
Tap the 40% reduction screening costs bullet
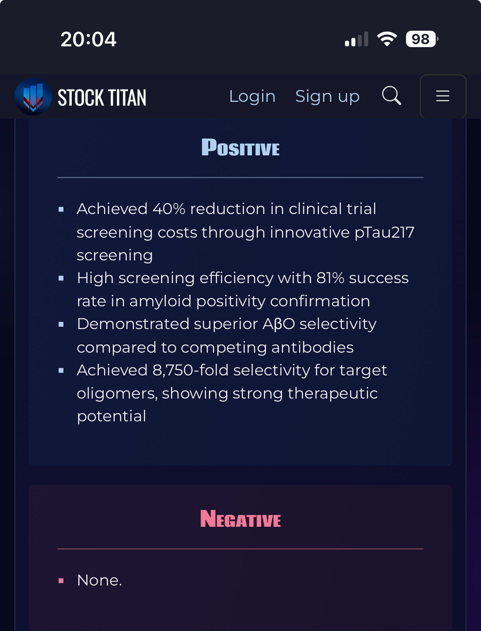pos(246,232)
